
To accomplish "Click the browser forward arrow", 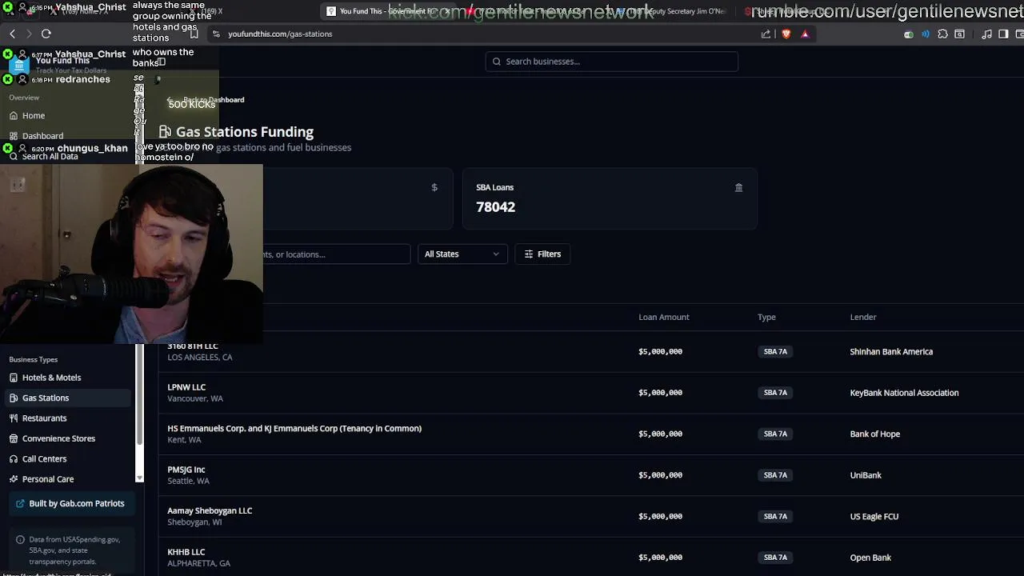I will coord(29,34).
